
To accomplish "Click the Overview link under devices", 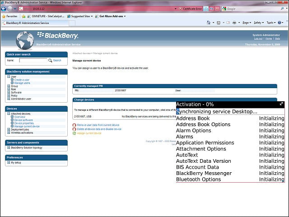I will [x=20, y=117].
